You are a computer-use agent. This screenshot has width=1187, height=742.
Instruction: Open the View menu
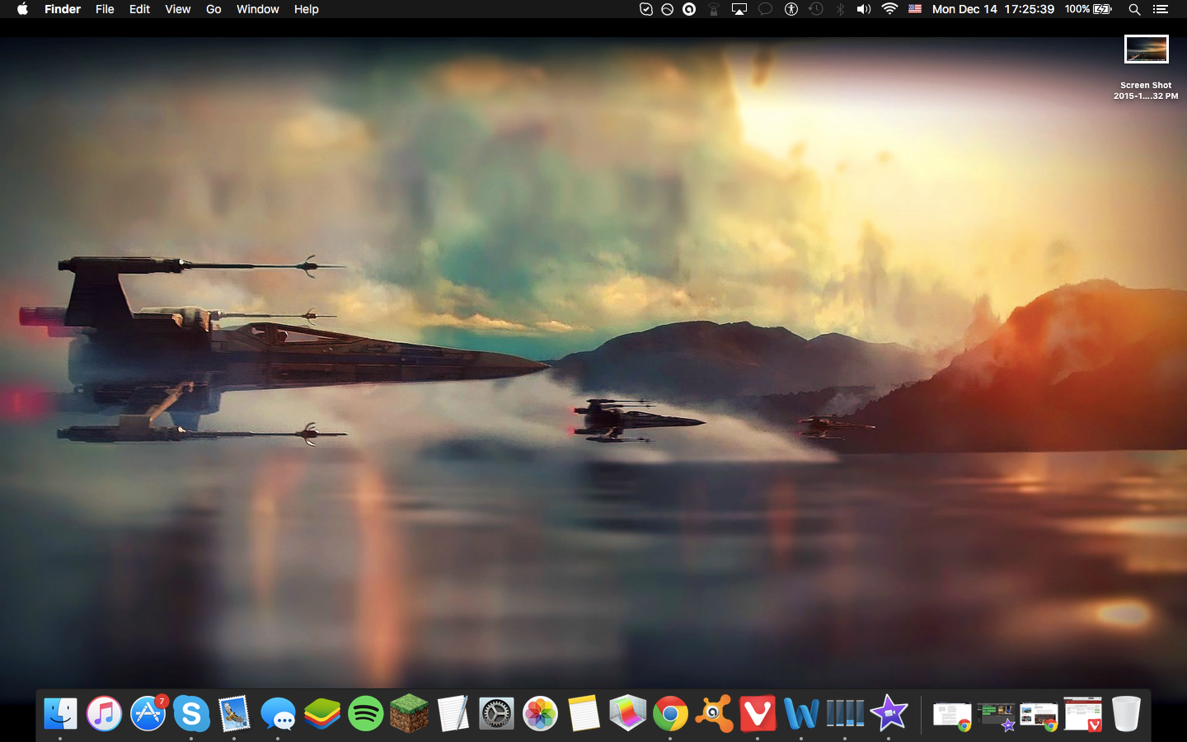tap(178, 9)
